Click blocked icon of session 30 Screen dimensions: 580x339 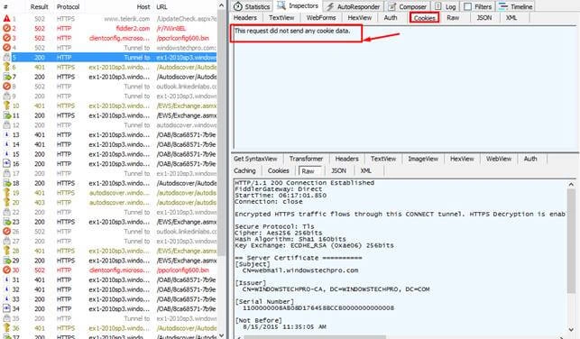click(6, 270)
